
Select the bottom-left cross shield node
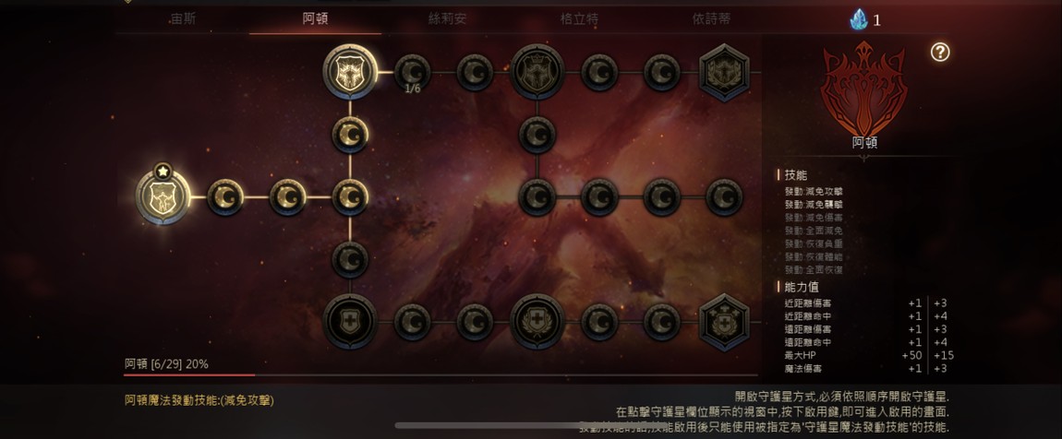(350, 322)
